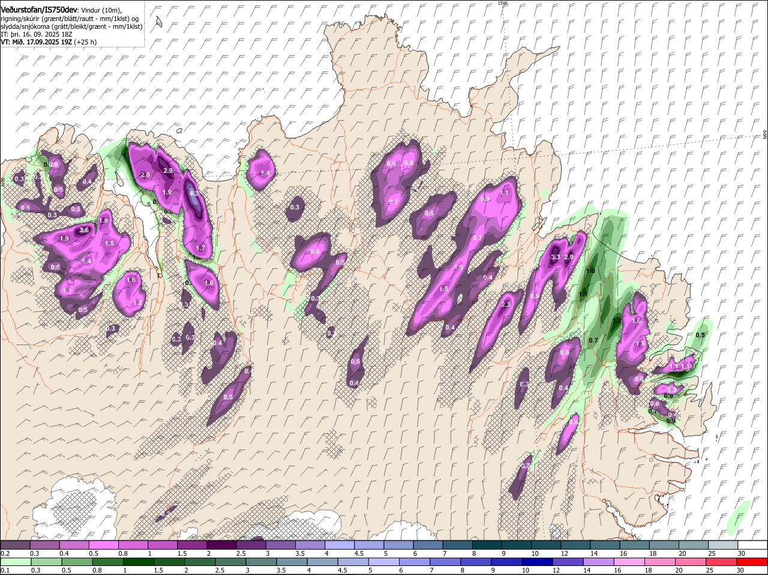This screenshot has height=575, width=768.
Task: Click the "15W" longitude label at top
Action: [502, 3]
